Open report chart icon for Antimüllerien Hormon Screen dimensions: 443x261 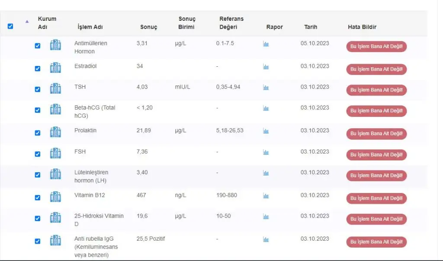coord(266,44)
